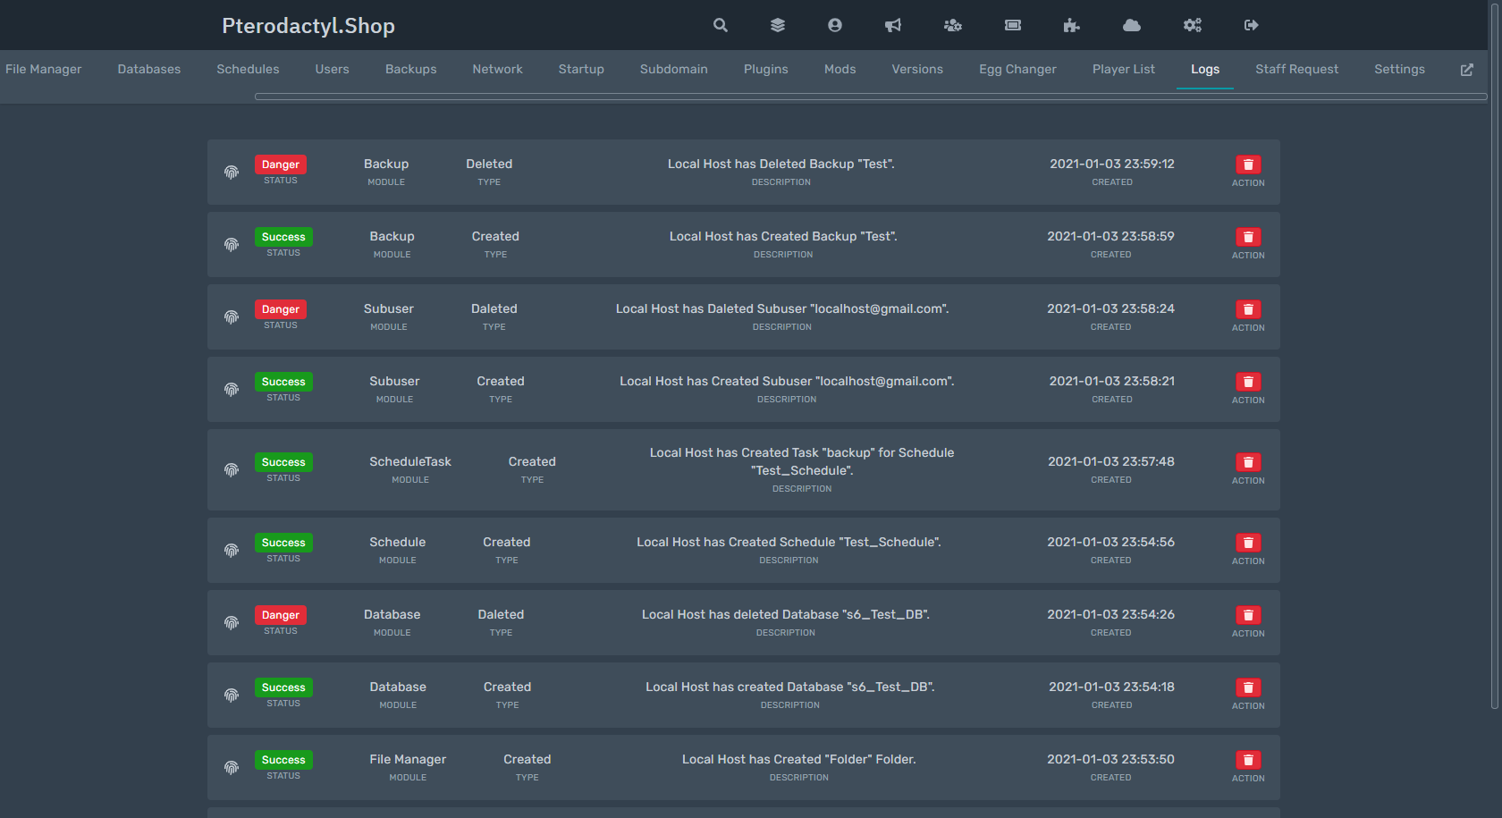The height and width of the screenshot is (818, 1502).
Task: Click the megaphone announcements icon
Action: 893,25
